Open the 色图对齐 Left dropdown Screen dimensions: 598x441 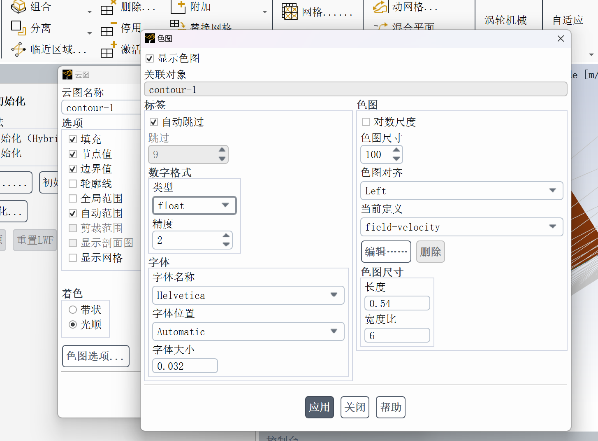[461, 191]
